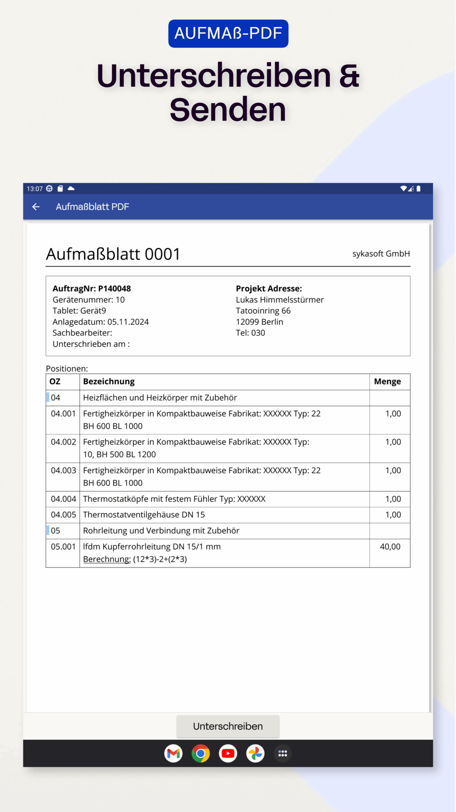
Task: Click Thermostatköpfe mit festem Fühler row
Action: (x=228, y=499)
